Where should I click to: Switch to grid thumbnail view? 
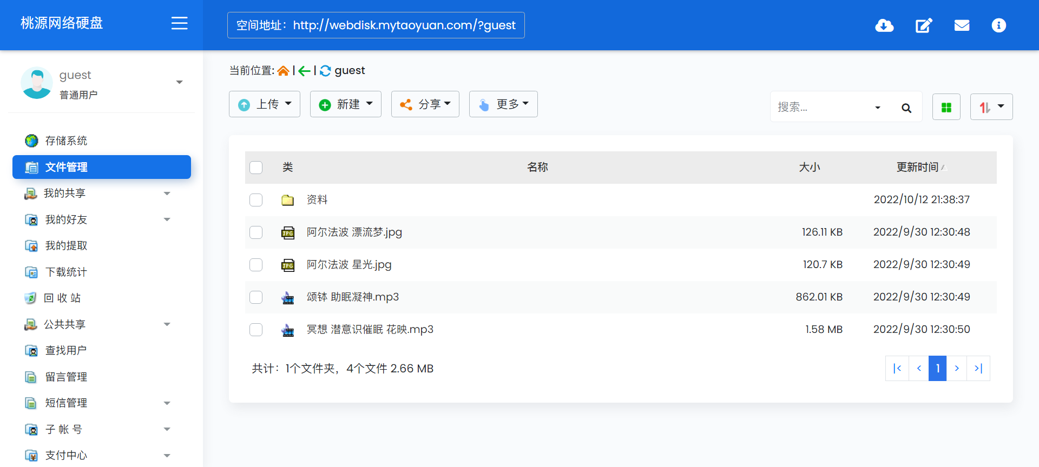click(x=946, y=107)
